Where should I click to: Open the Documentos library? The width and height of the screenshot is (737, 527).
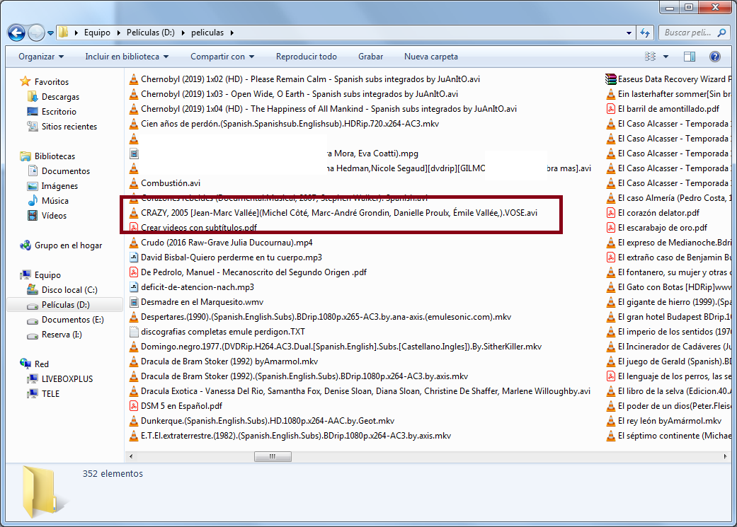tap(65, 171)
